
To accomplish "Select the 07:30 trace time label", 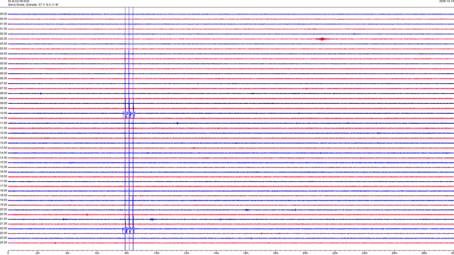I will point(3,88).
